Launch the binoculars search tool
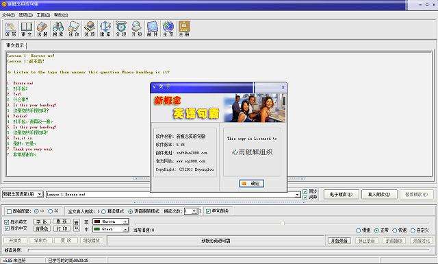This screenshot has height=264, width=438. click(x=58, y=29)
